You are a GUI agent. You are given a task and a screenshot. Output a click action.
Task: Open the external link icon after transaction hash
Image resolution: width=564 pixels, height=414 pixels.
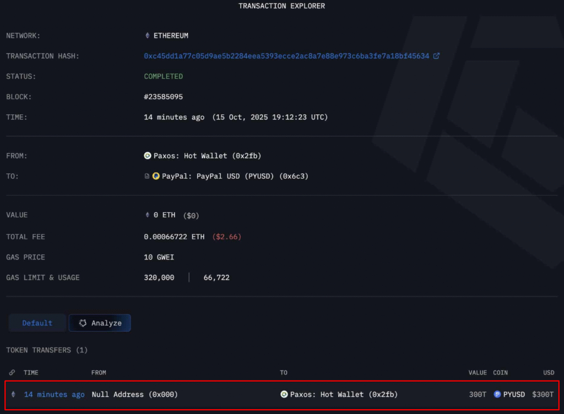click(x=437, y=56)
